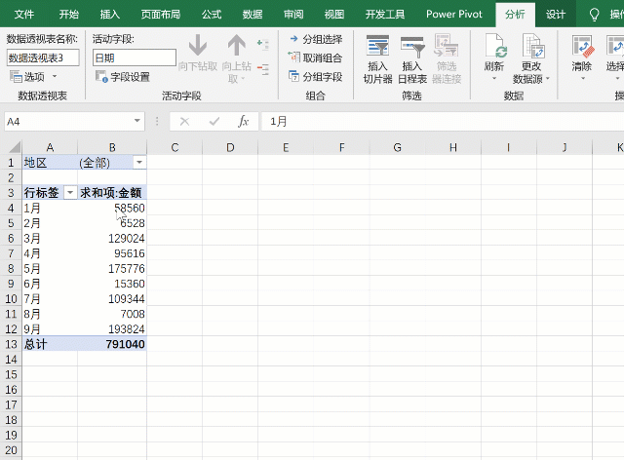Viewport: 624px width, 460px height.
Task: Switch to the 审阅 tab
Action: click(293, 15)
